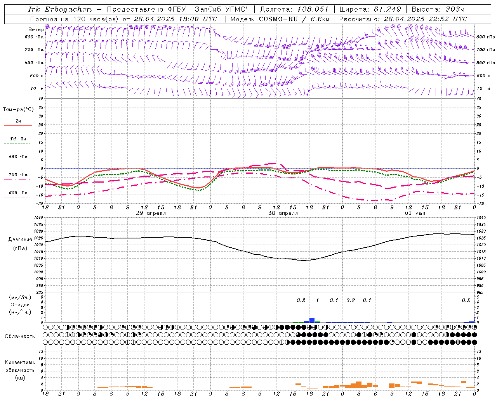Click the (мм/1ч.) precipitation unit label
Image resolution: width=497 pixels, height=397 pixels.
click(x=20, y=312)
